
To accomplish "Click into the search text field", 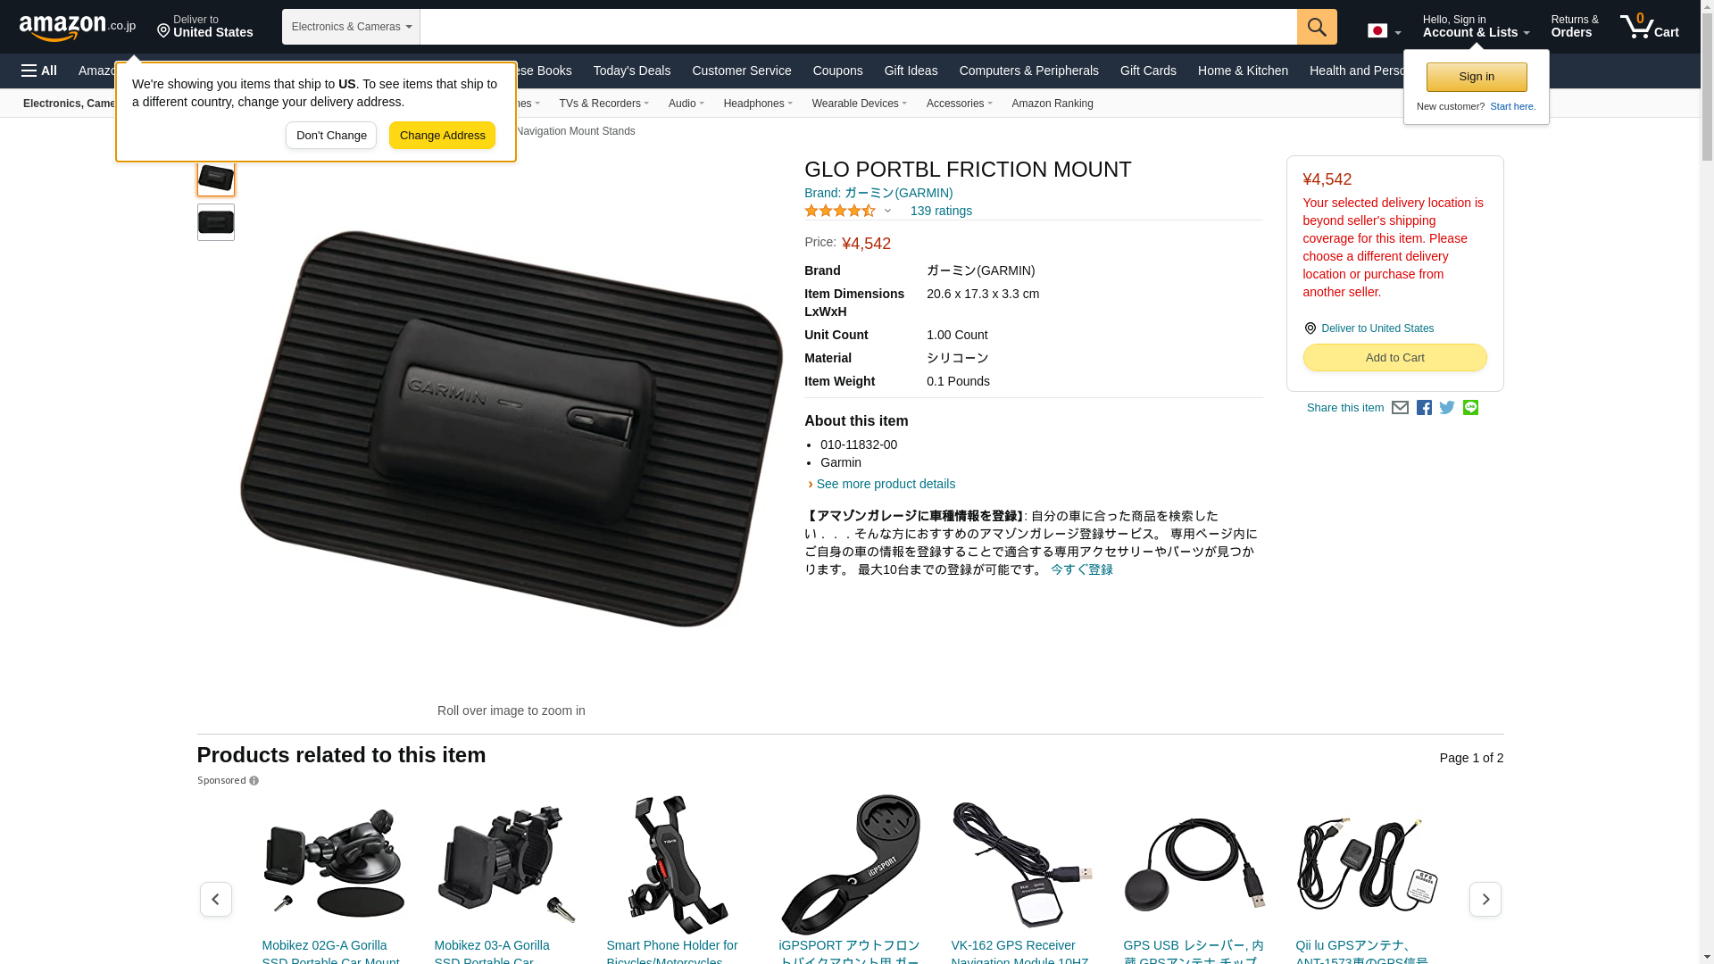I will pos(858,27).
